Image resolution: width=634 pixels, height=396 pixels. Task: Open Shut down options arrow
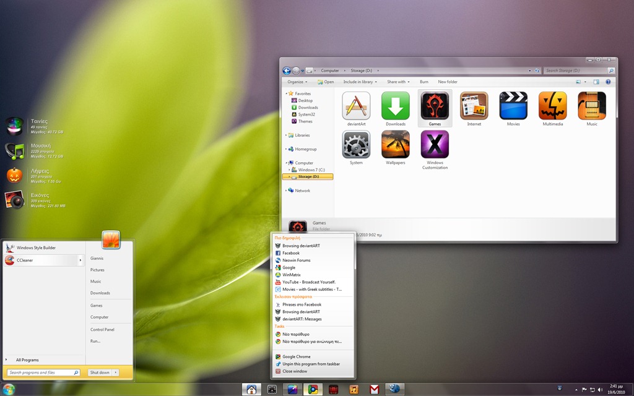pyautogui.click(x=116, y=372)
